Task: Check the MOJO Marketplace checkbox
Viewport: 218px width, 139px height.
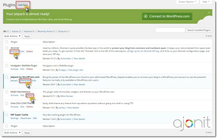Action: [7, 92]
